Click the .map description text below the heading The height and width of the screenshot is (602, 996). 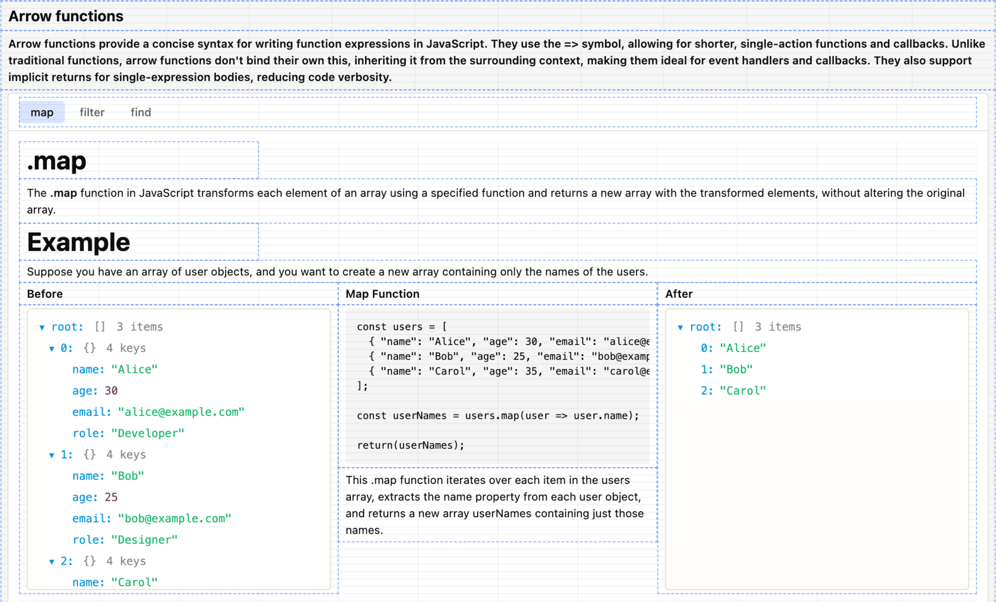pyautogui.click(x=496, y=201)
